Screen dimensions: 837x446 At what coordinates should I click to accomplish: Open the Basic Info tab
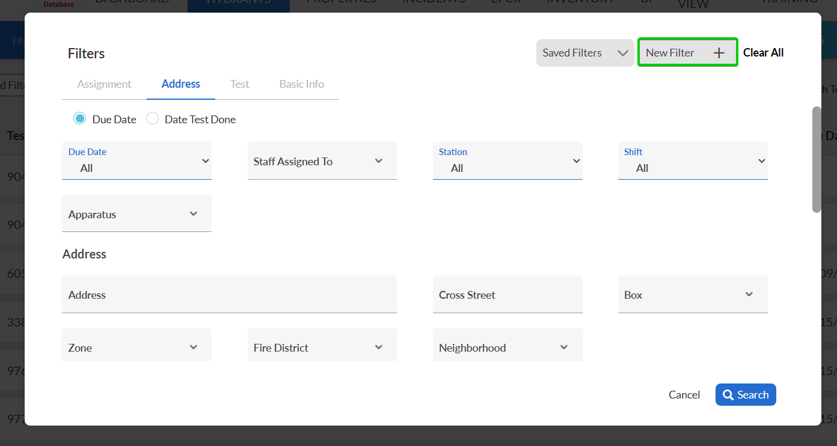pos(301,84)
